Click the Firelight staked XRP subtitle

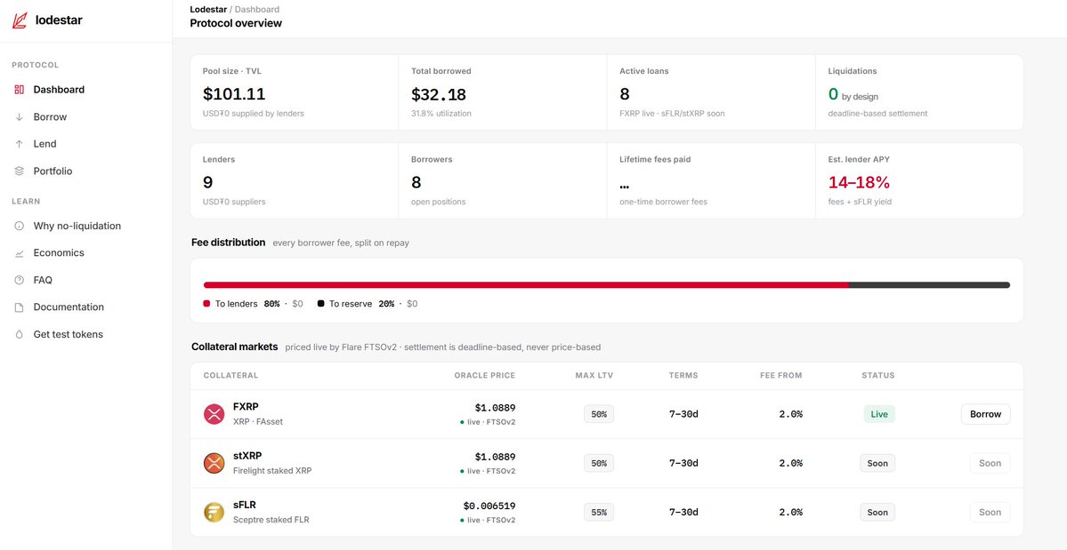pos(272,471)
